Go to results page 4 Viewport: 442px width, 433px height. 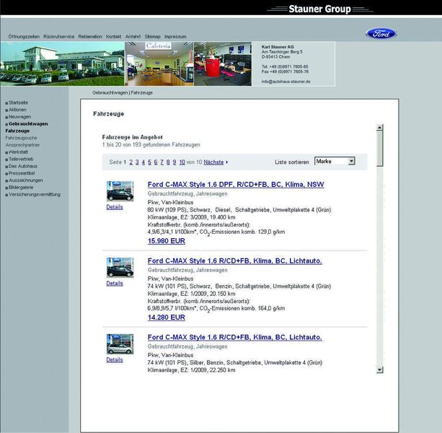coord(143,162)
